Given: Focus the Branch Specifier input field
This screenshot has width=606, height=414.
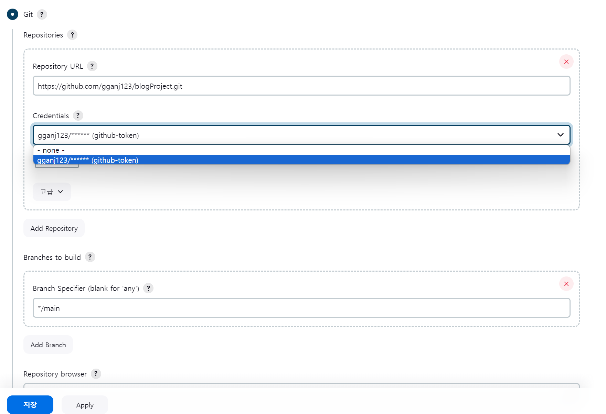Looking at the screenshot, I should click(x=301, y=308).
